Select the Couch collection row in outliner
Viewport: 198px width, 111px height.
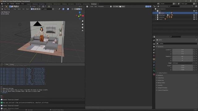point(175,19)
